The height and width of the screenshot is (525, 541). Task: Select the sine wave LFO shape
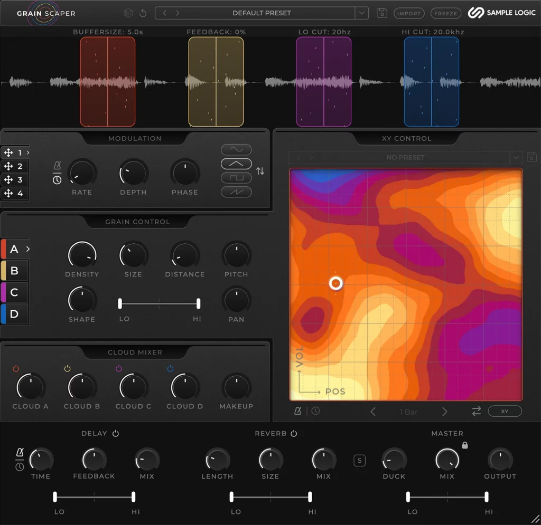[236, 150]
